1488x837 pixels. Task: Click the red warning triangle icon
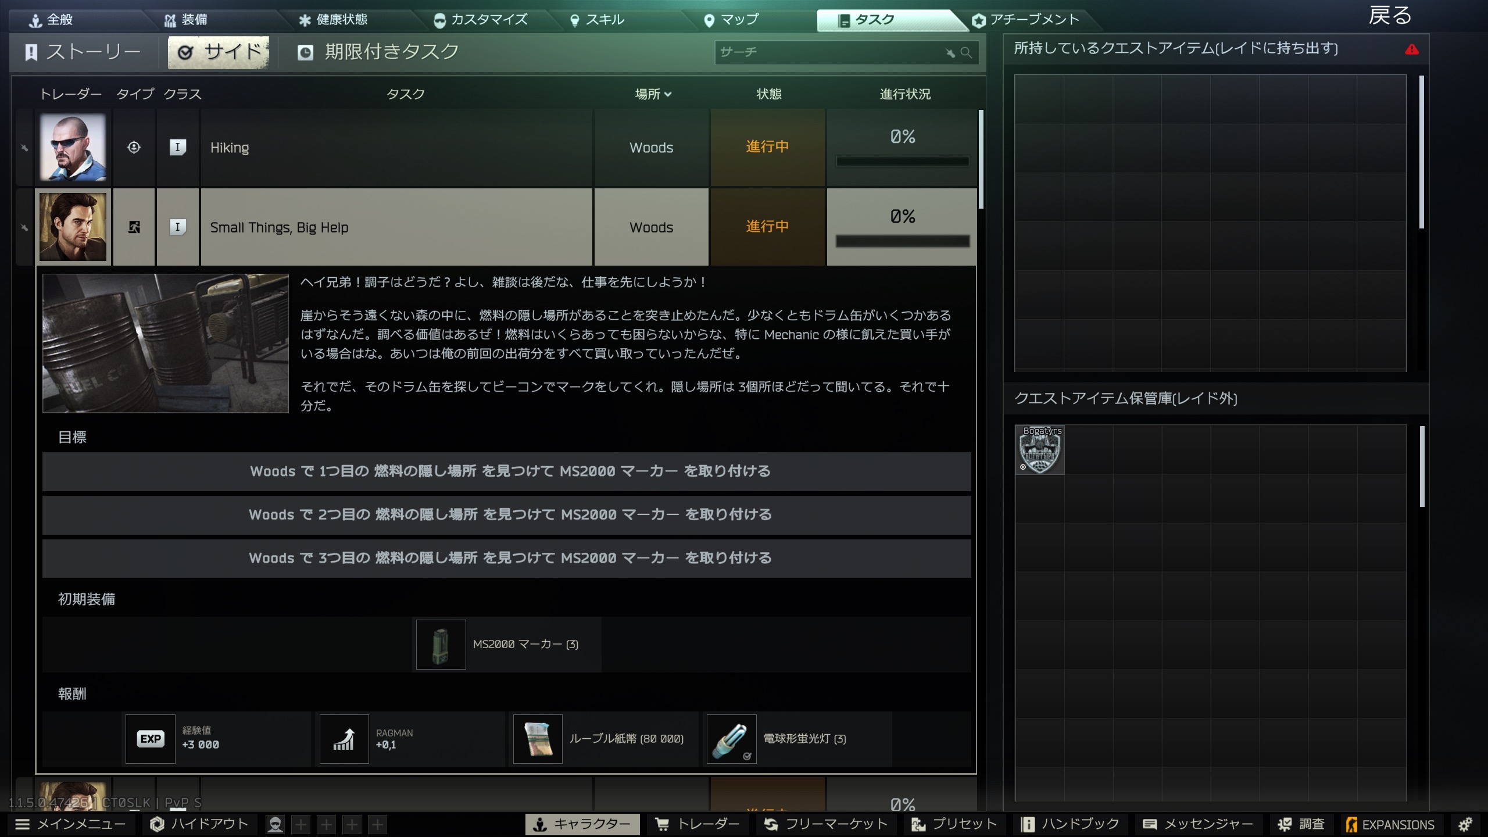tap(1411, 49)
